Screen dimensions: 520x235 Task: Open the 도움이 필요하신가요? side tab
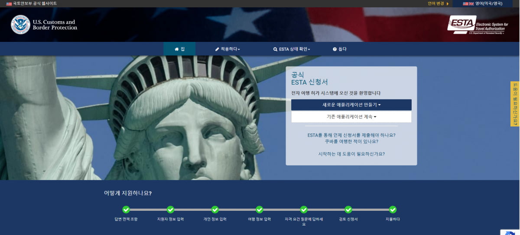click(515, 104)
